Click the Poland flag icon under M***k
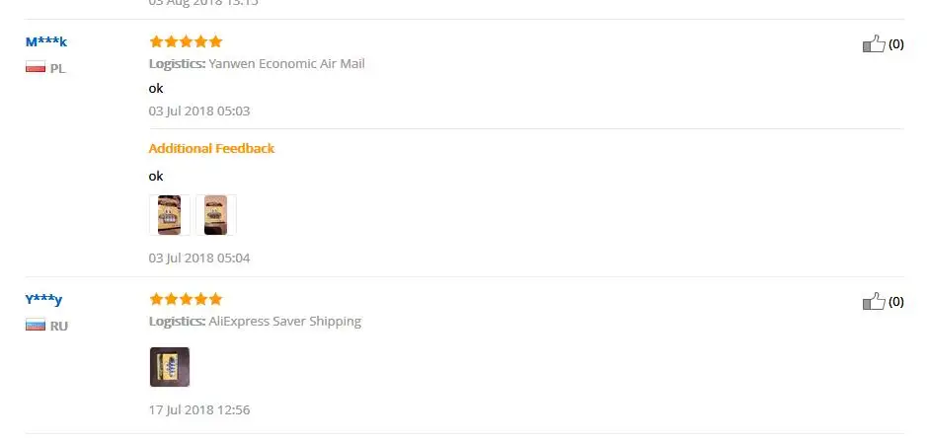The image size is (927, 442). tap(36, 67)
